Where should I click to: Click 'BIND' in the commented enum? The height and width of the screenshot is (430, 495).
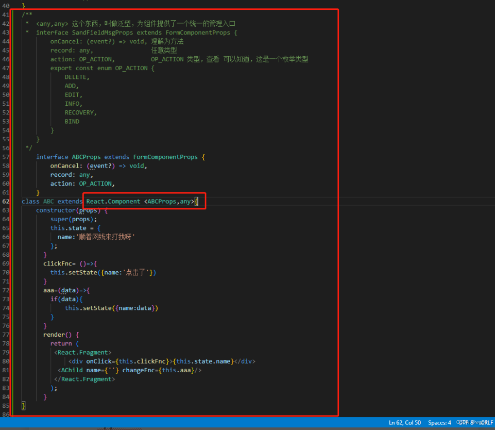click(x=72, y=121)
